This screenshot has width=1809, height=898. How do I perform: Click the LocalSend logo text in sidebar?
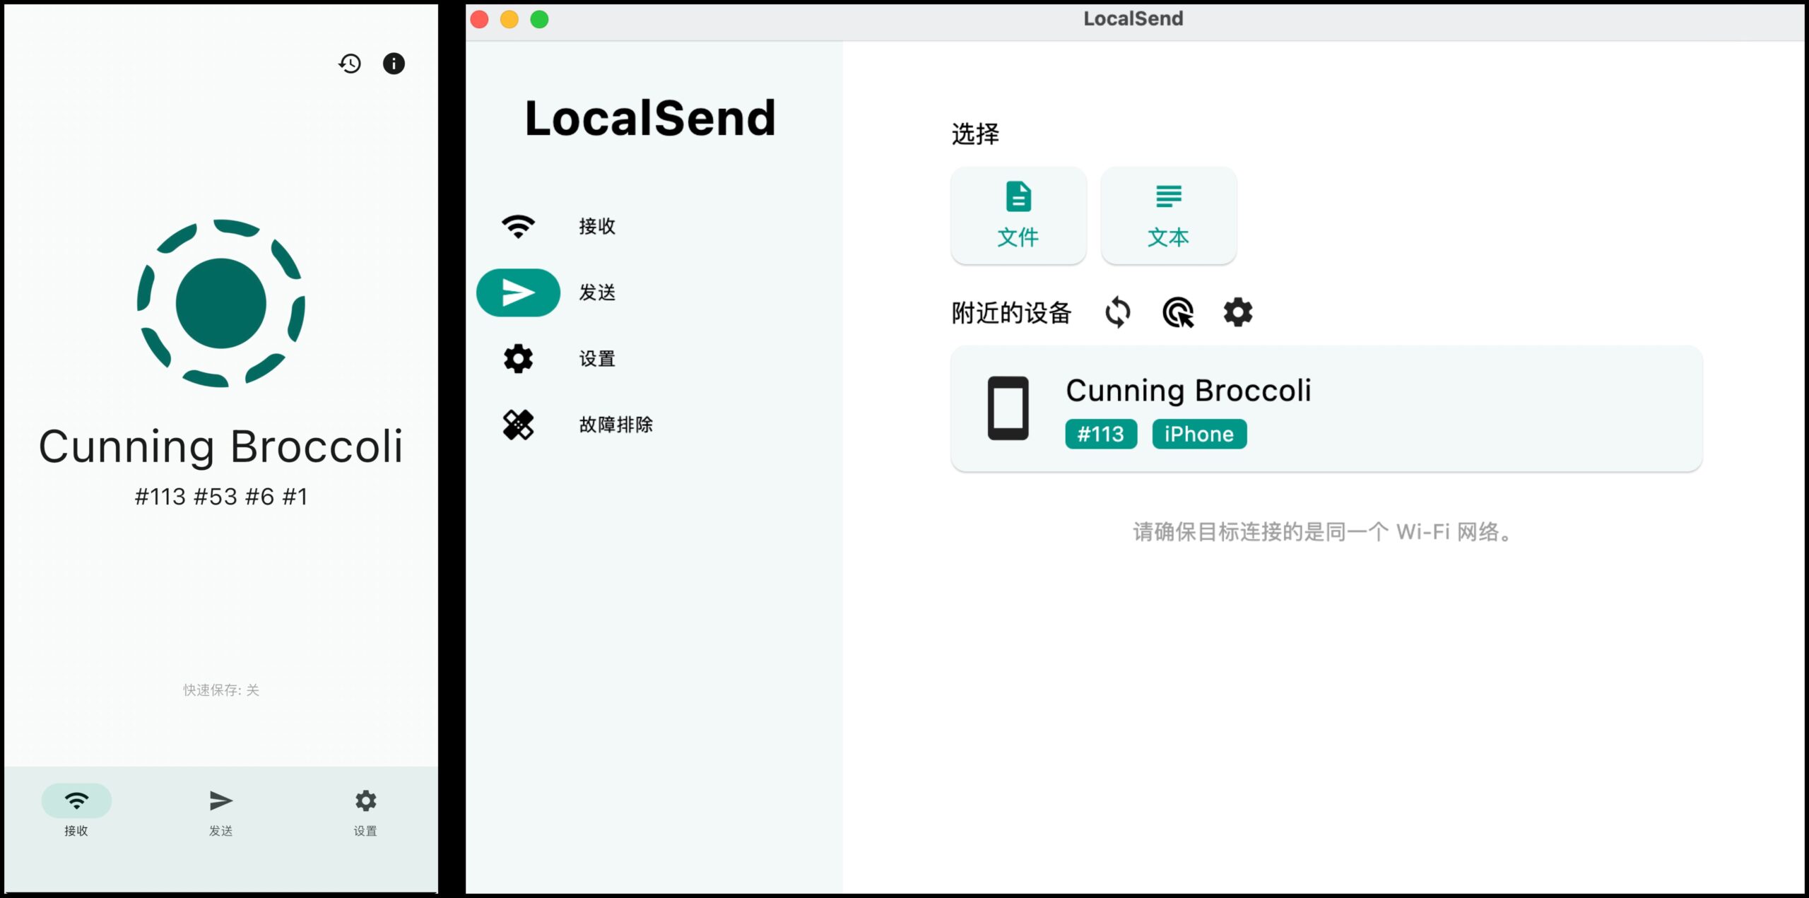[650, 118]
